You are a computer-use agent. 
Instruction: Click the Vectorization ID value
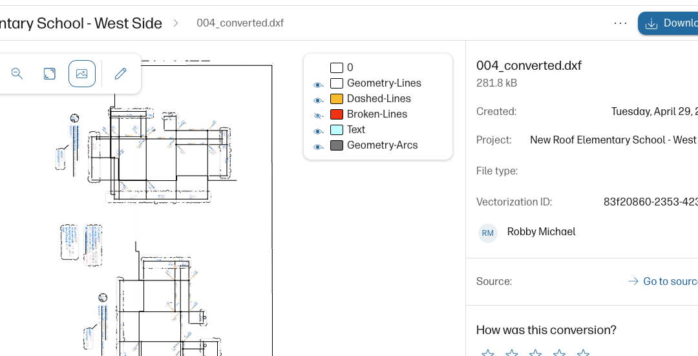coord(651,202)
